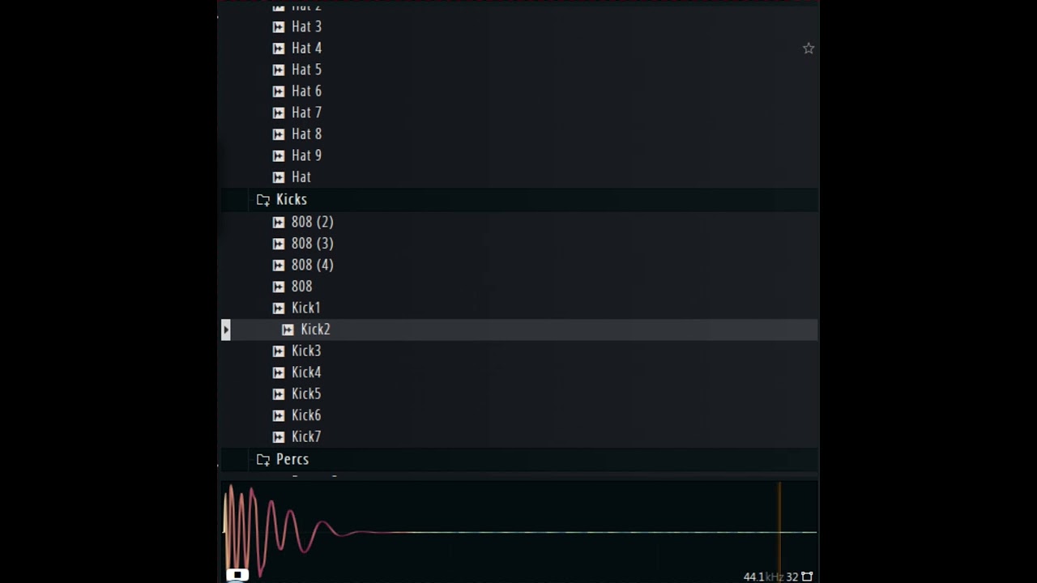This screenshot has width=1037, height=583.
Task: Click the sample icon beside Hat 4
Action: click(279, 49)
